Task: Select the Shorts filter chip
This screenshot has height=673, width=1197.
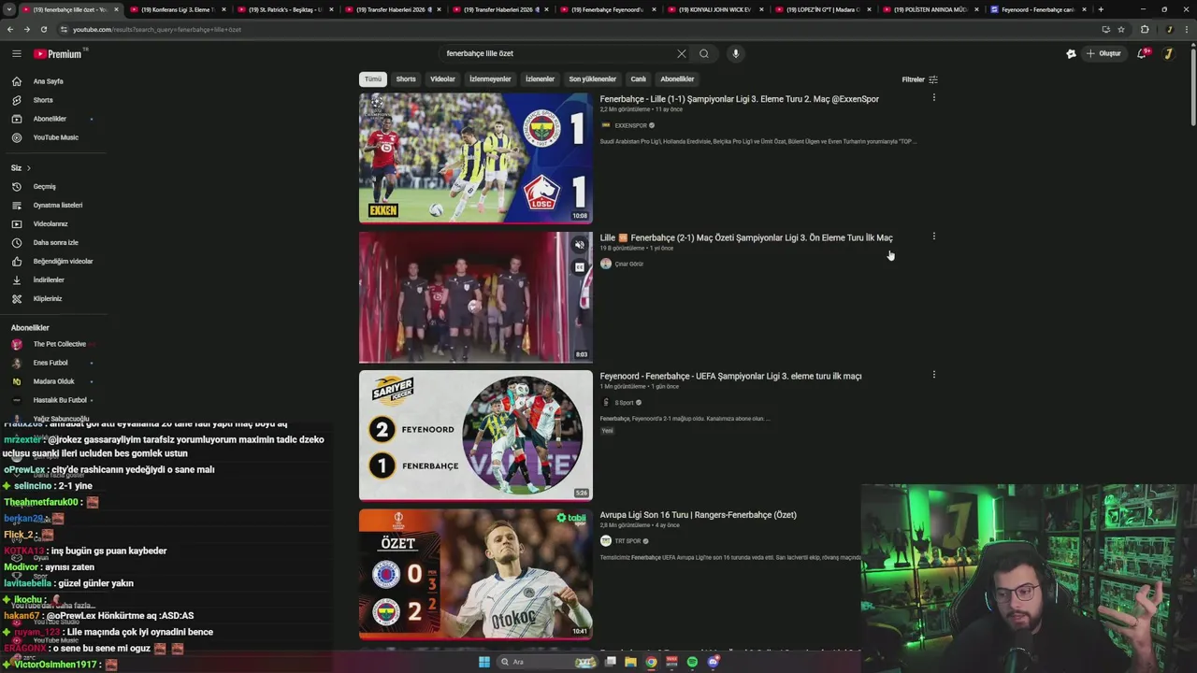Action: click(x=406, y=79)
